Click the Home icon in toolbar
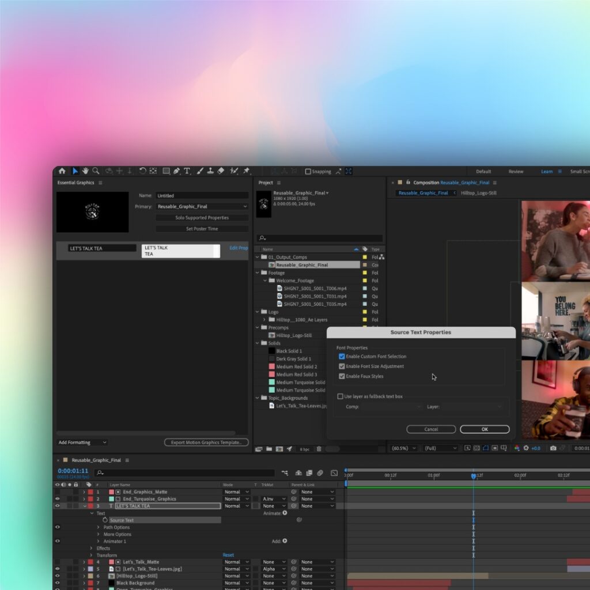This screenshot has height=590, width=590. [62, 171]
